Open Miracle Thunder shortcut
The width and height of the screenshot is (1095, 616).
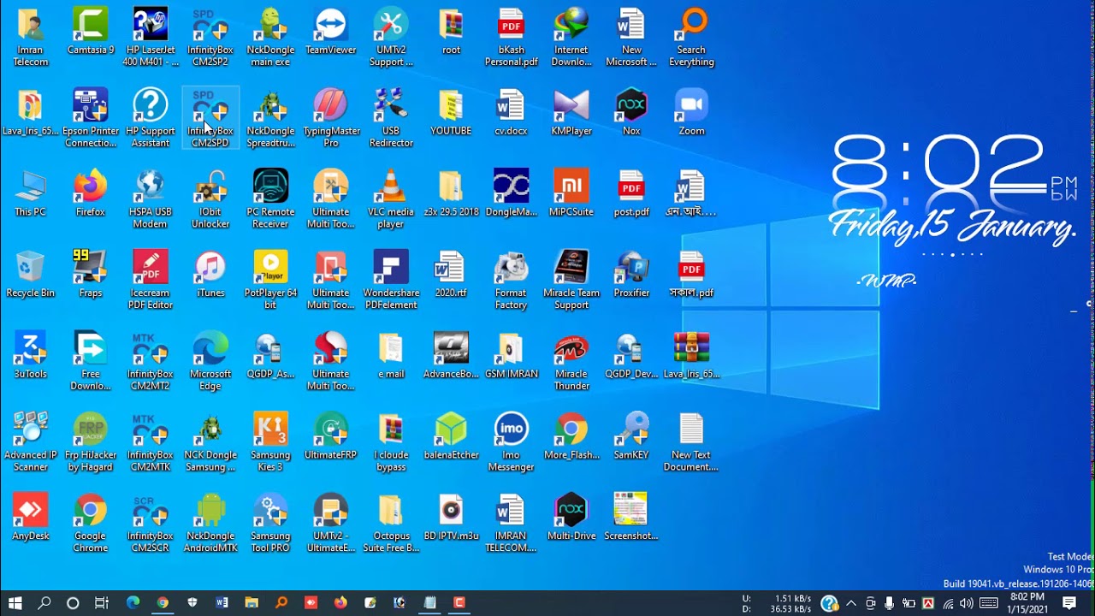(x=571, y=361)
